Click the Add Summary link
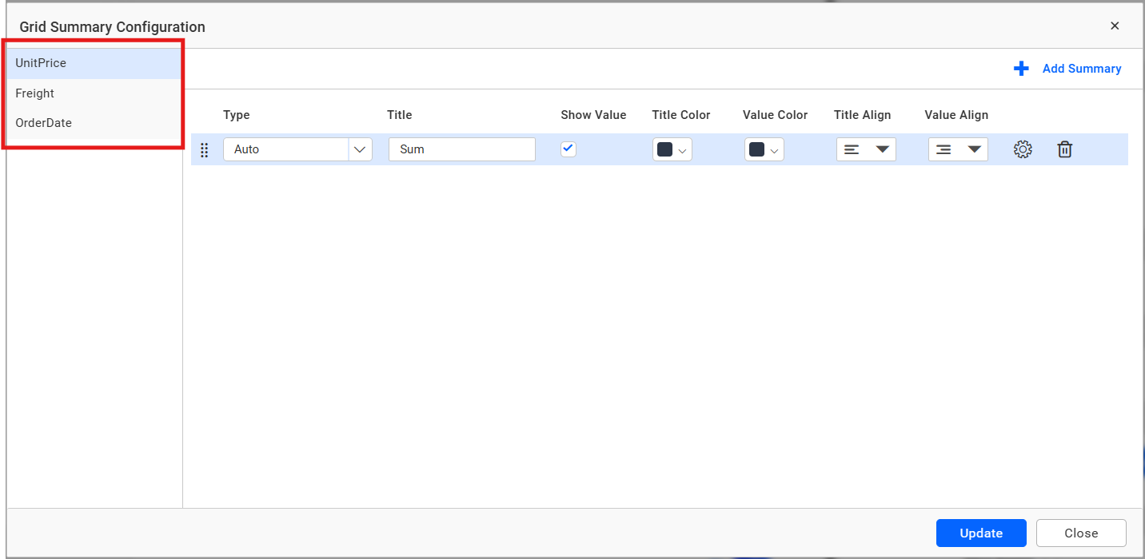1145x559 pixels. (1081, 69)
